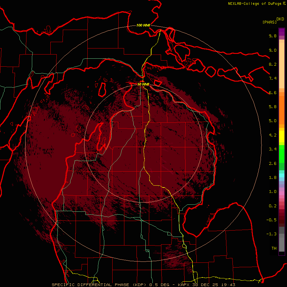The height and width of the screenshot is (287, 287).
Task: Click the 5.0 scale value
Action: click(x=273, y=121)
